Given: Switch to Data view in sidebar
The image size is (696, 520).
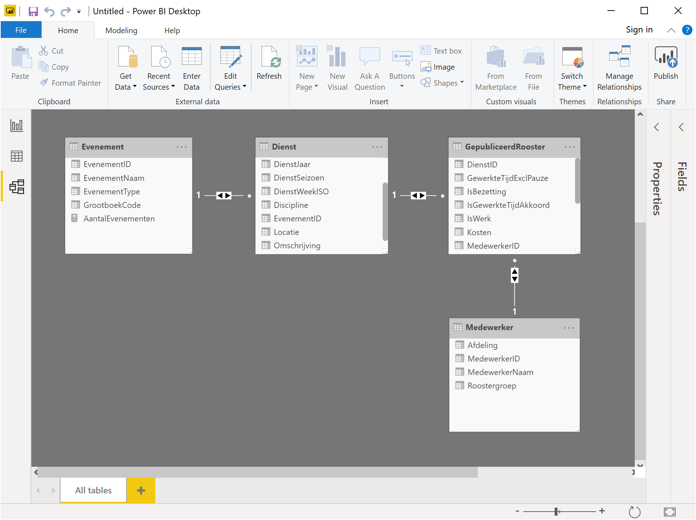Looking at the screenshot, I should click(x=16, y=156).
